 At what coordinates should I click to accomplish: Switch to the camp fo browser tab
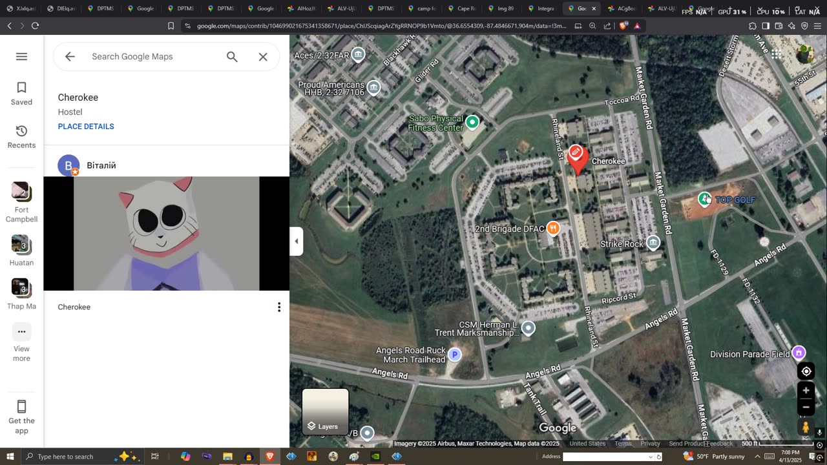click(421, 8)
